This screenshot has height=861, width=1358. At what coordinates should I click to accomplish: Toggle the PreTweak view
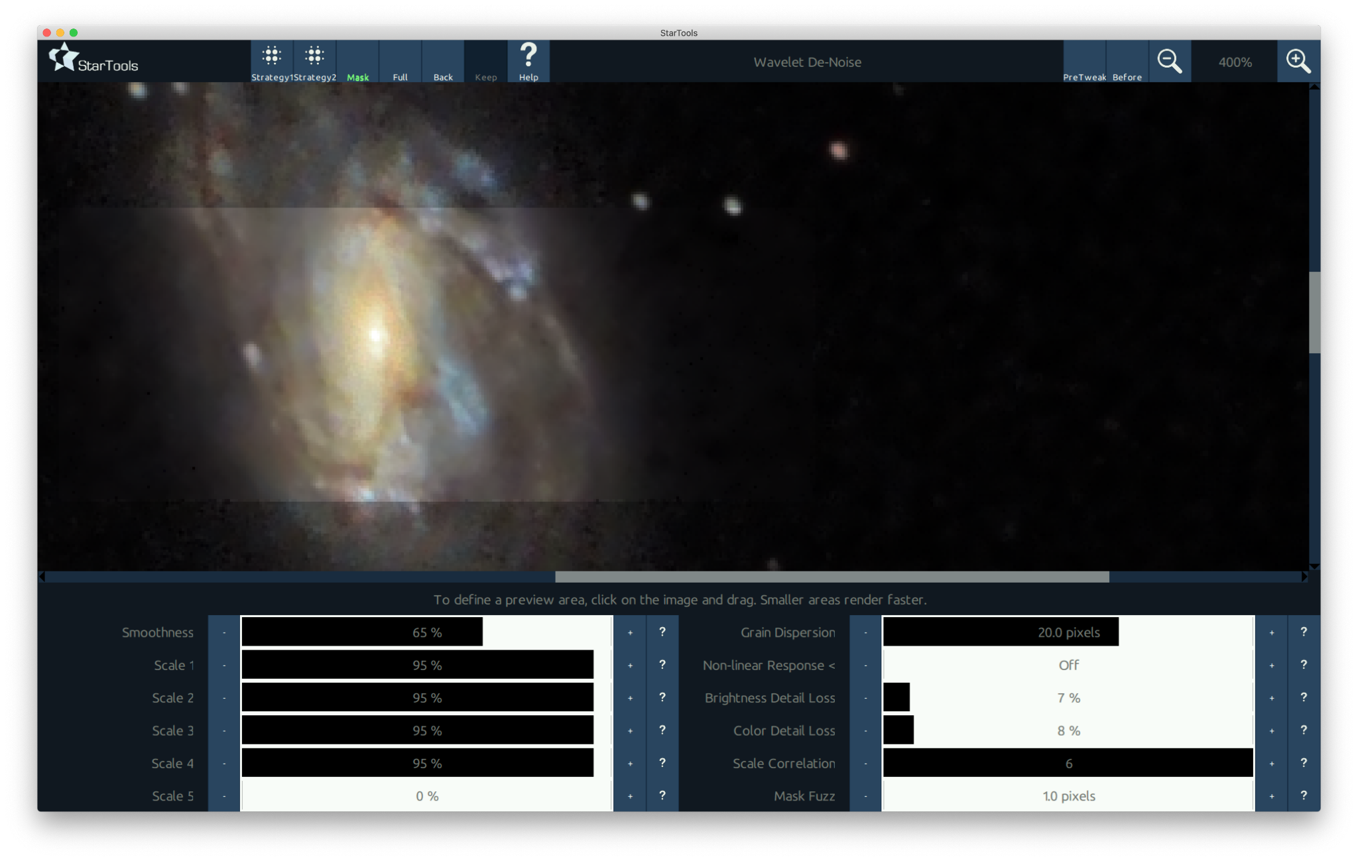[x=1084, y=62]
